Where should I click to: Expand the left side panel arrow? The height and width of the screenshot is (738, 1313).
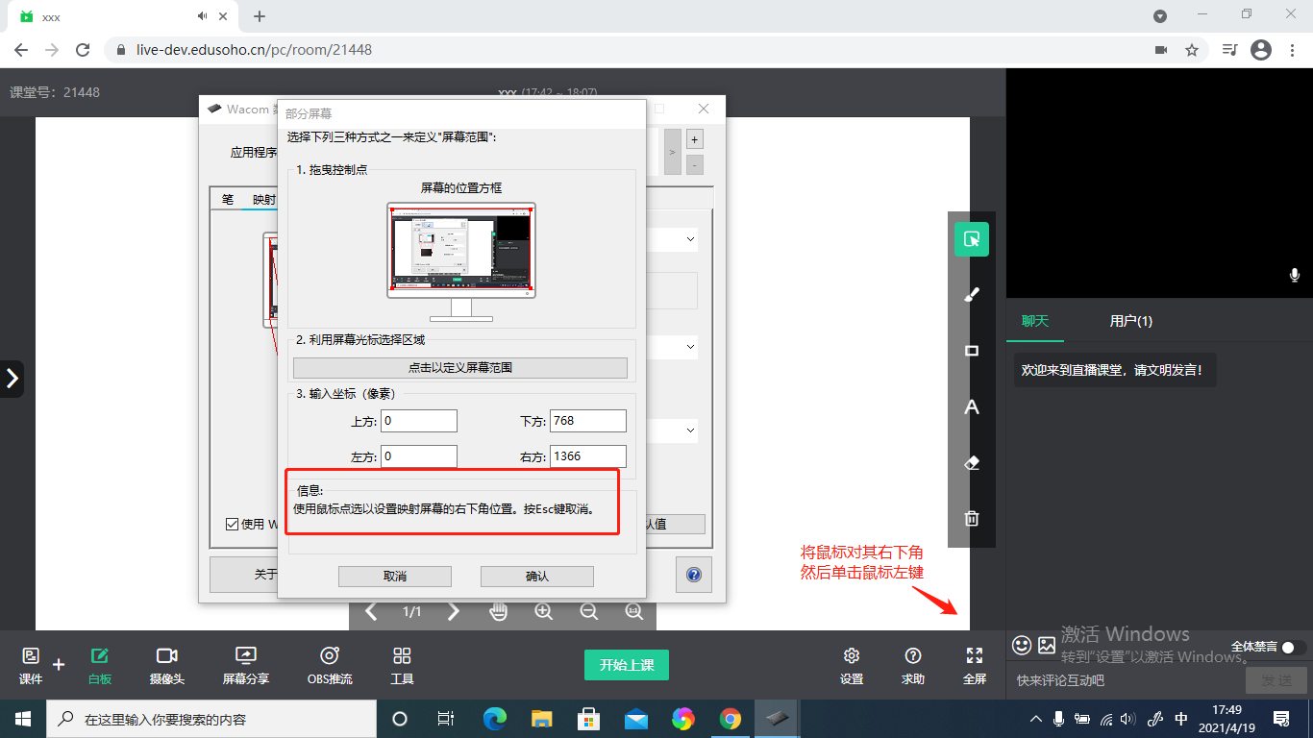tap(12, 379)
